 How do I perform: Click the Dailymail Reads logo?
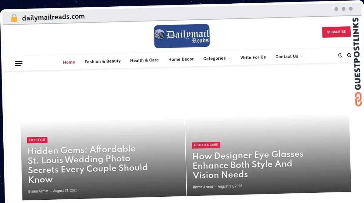click(182, 36)
